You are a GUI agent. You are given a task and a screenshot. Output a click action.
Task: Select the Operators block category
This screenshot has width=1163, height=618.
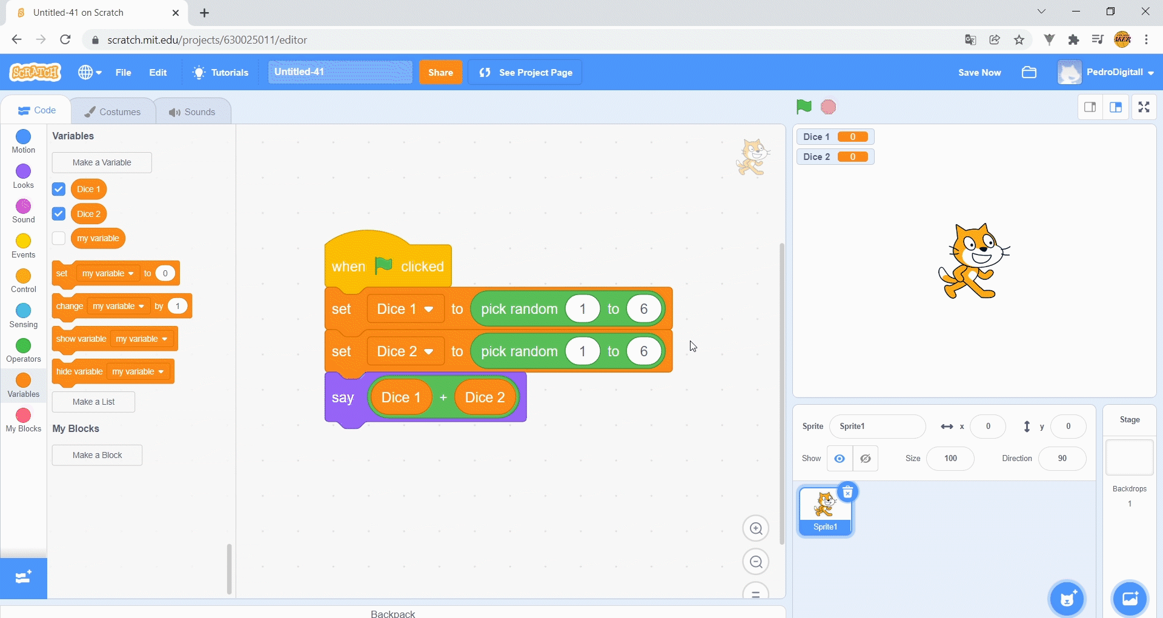click(x=24, y=351)
